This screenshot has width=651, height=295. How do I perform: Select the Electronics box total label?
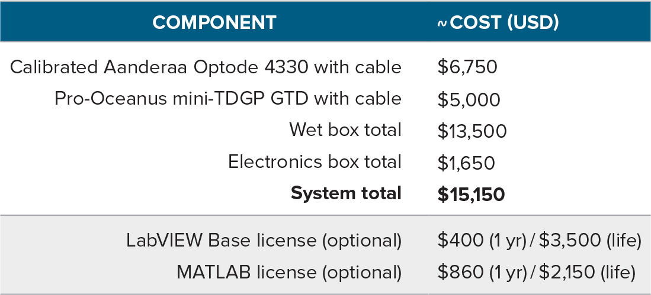[x=315, y=161]
